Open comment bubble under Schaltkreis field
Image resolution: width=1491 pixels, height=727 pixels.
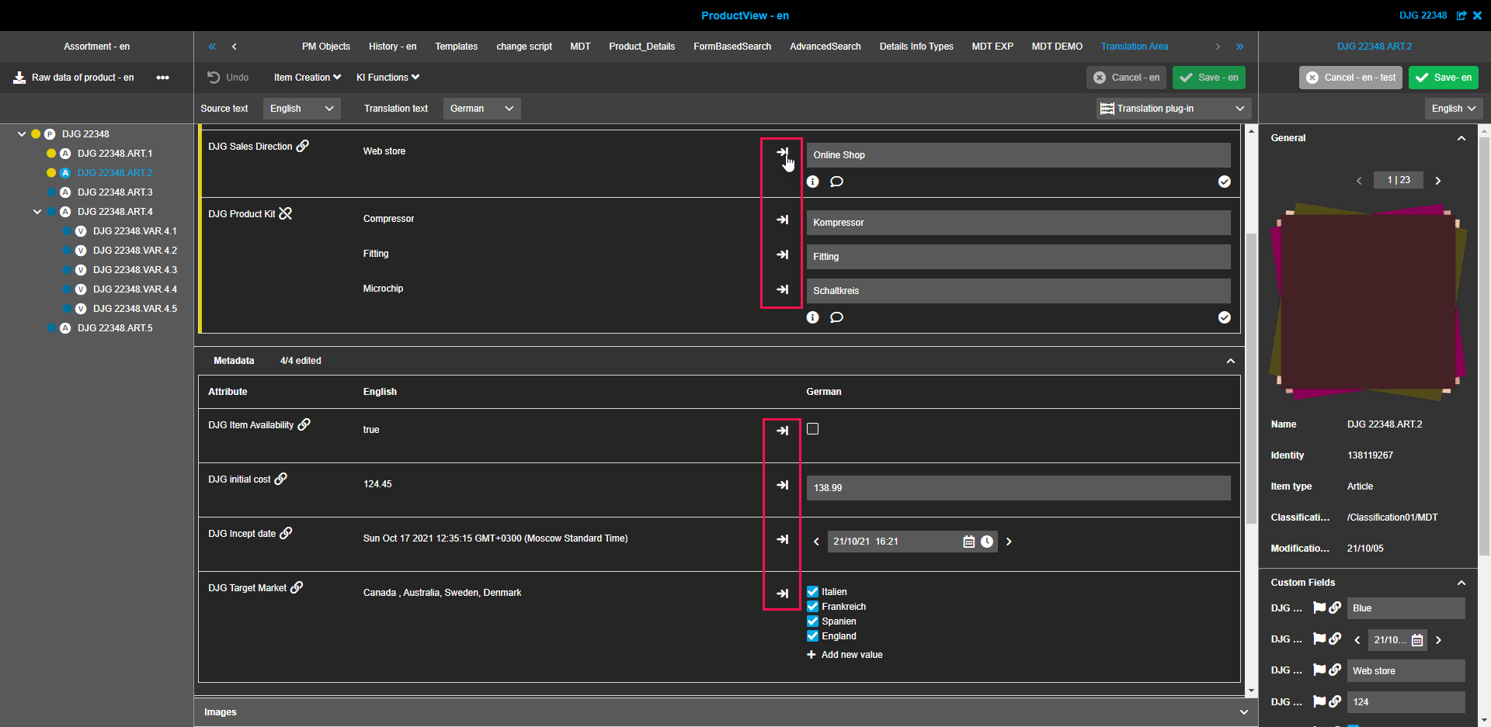point(836,317)
